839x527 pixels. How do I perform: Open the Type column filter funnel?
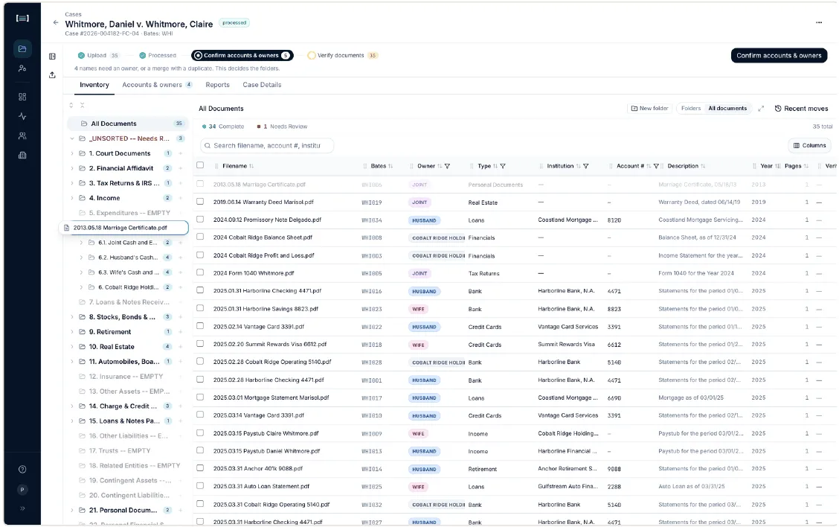click(503, 166)
